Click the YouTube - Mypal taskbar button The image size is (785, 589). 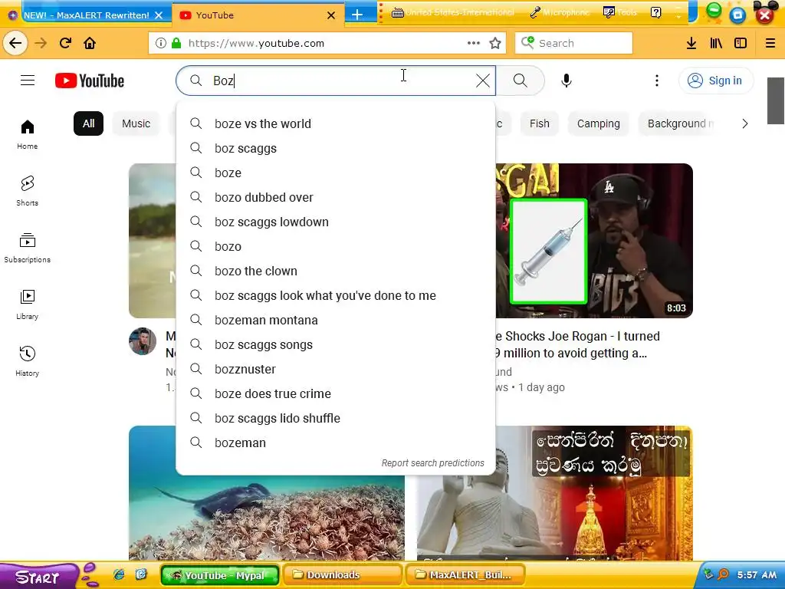220,575
